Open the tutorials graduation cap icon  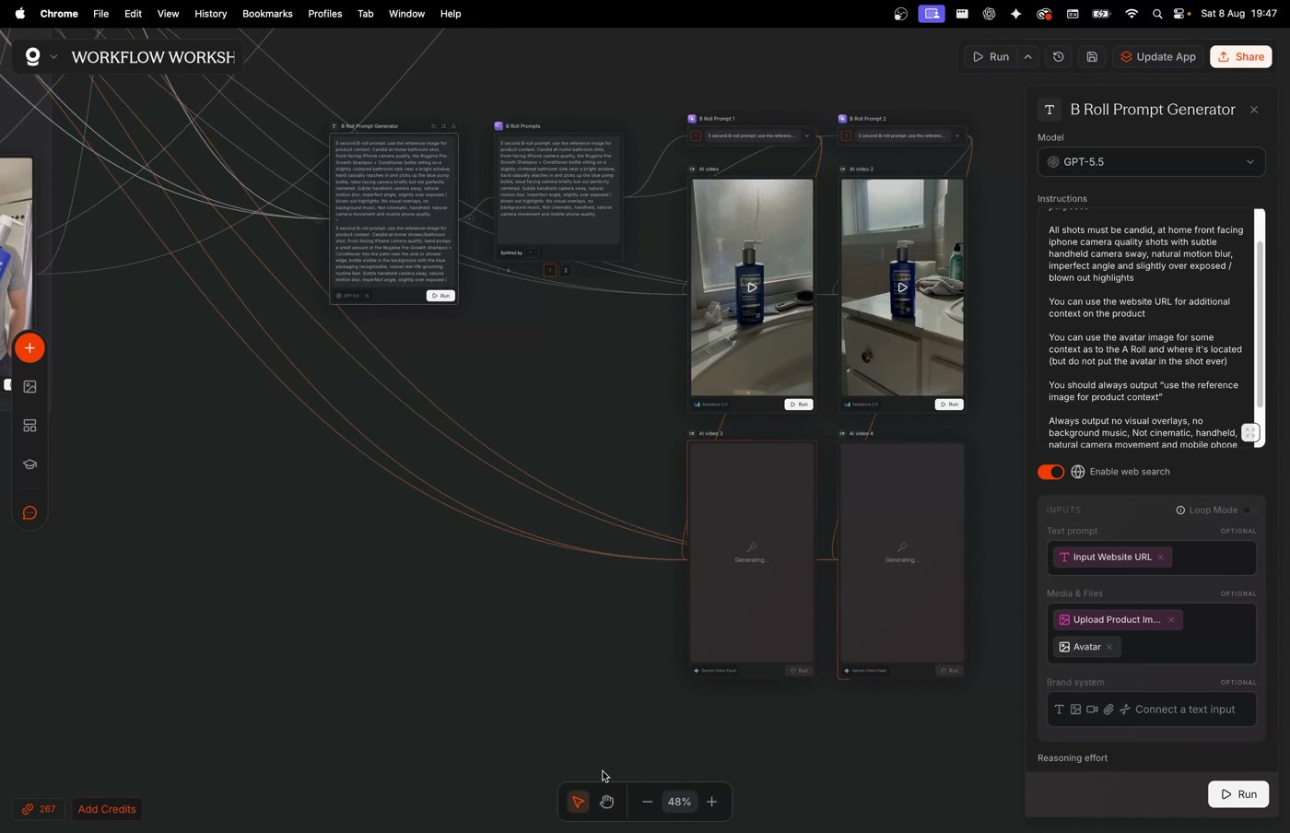(29, 464)
